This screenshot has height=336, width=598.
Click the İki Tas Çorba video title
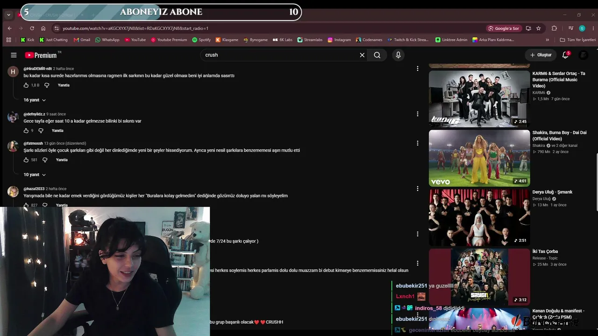click(x=545, y=252)
